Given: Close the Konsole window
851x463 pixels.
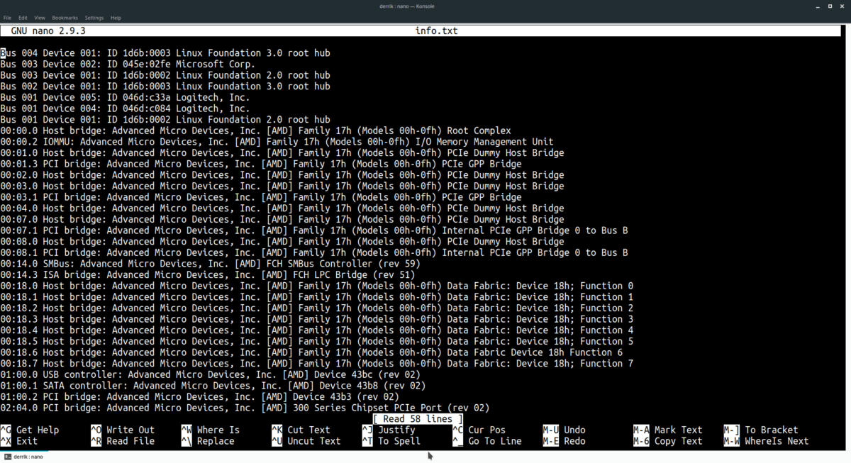Looking at the screenshot, I should click(843, 6).
